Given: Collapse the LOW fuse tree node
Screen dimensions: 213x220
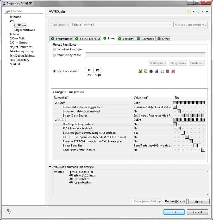Looking at the screenshot, I should coord(56,103).
